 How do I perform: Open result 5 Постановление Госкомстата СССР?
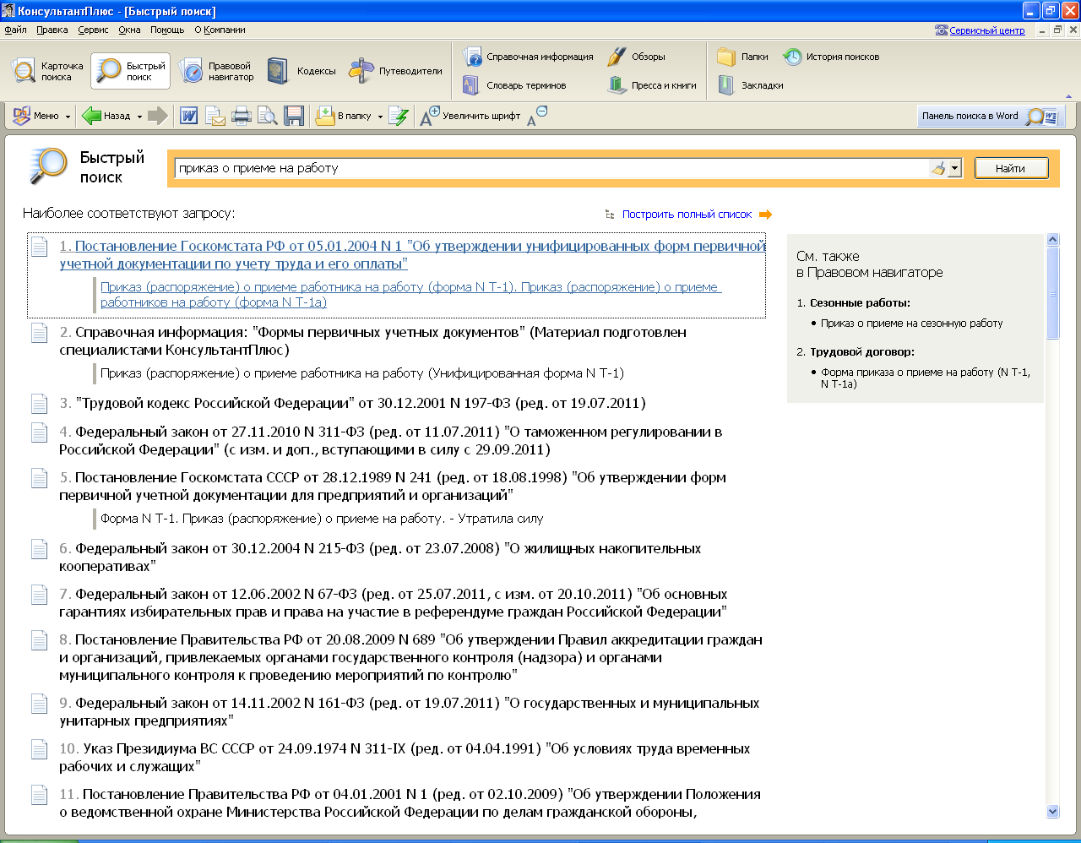tap(393, 487)
